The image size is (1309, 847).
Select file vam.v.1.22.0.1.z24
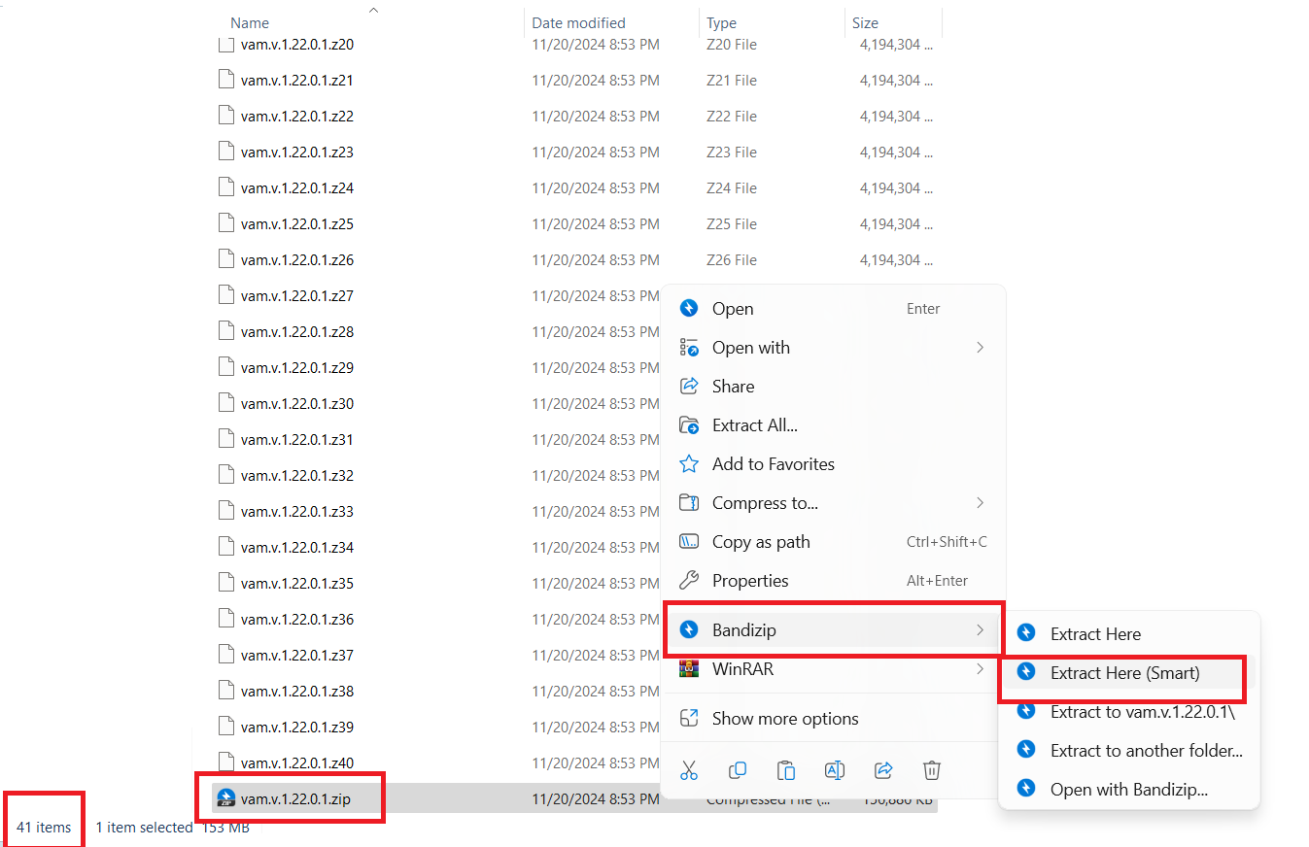click(x=297, y=188)
